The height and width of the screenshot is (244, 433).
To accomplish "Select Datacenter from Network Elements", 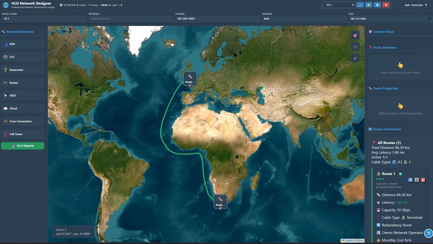I will pos(23,70).
